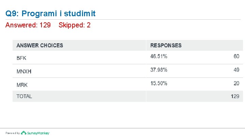Select the MNXH count of 49
This screenshot has width=245, height=137.
pyautogui.click(x=236, y=70)
